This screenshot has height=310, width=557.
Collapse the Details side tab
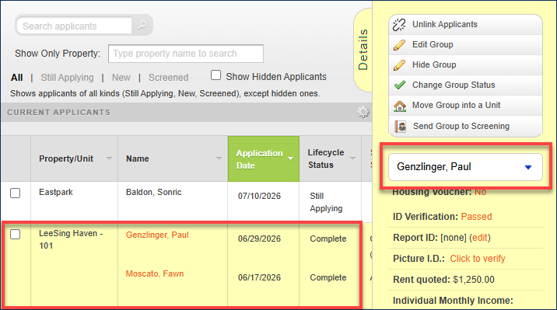[x=363, y=50]
